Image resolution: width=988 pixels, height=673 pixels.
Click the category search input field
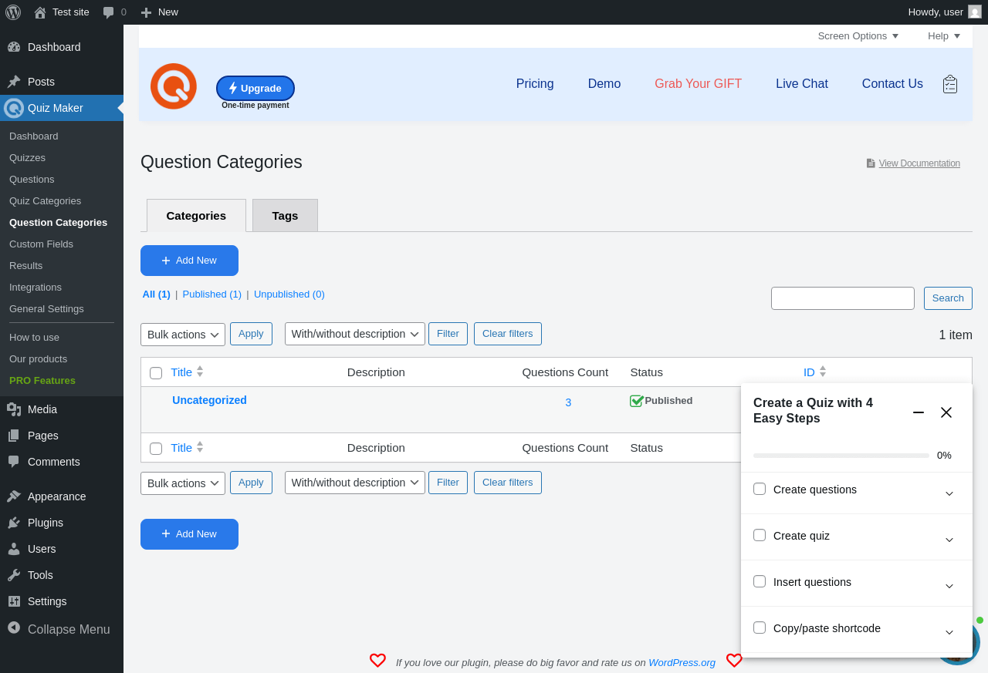[x=842, y=298]
